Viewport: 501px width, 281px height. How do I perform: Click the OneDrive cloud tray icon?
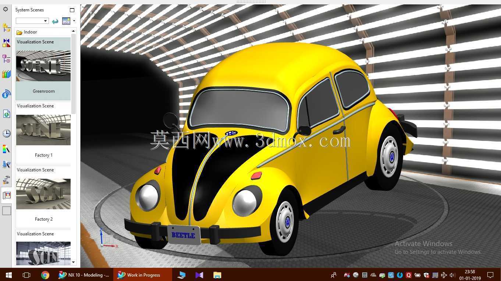373,275
